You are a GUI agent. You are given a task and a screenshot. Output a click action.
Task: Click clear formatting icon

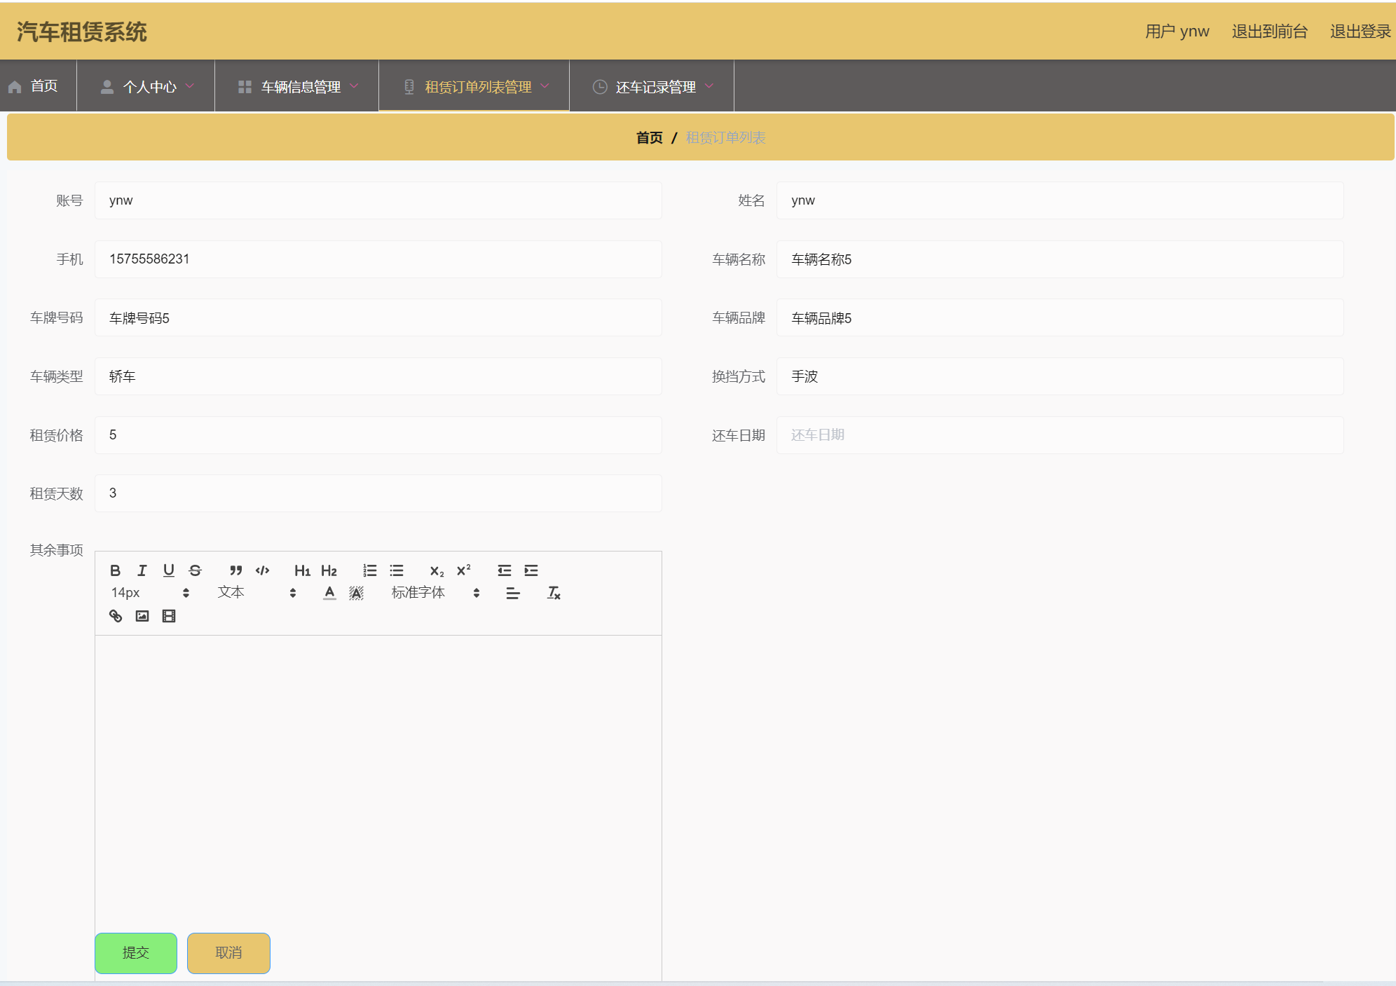[x=554, y=593]
